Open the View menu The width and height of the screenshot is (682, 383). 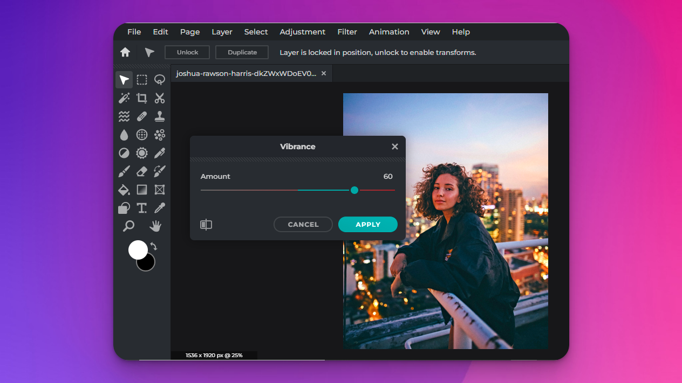pyautogui.click(x=431, y=32)
